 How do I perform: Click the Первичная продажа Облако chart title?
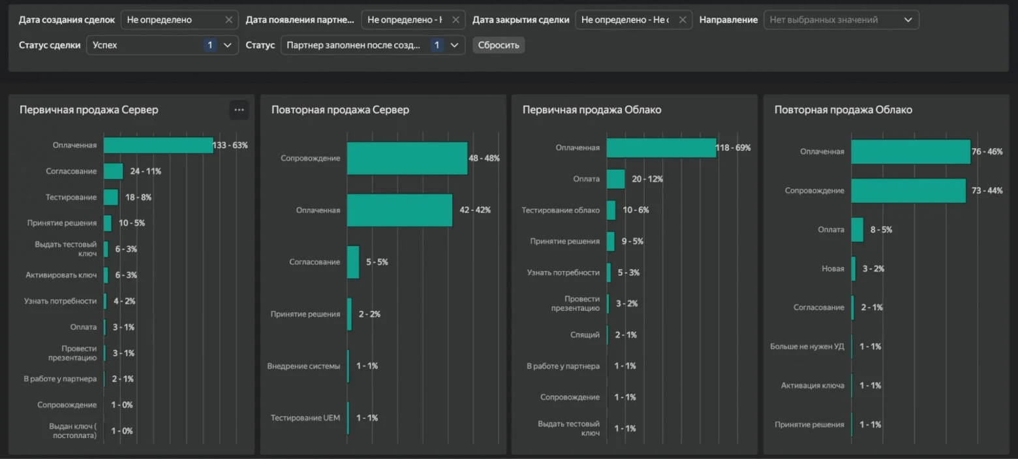click(x=592, y=110)
